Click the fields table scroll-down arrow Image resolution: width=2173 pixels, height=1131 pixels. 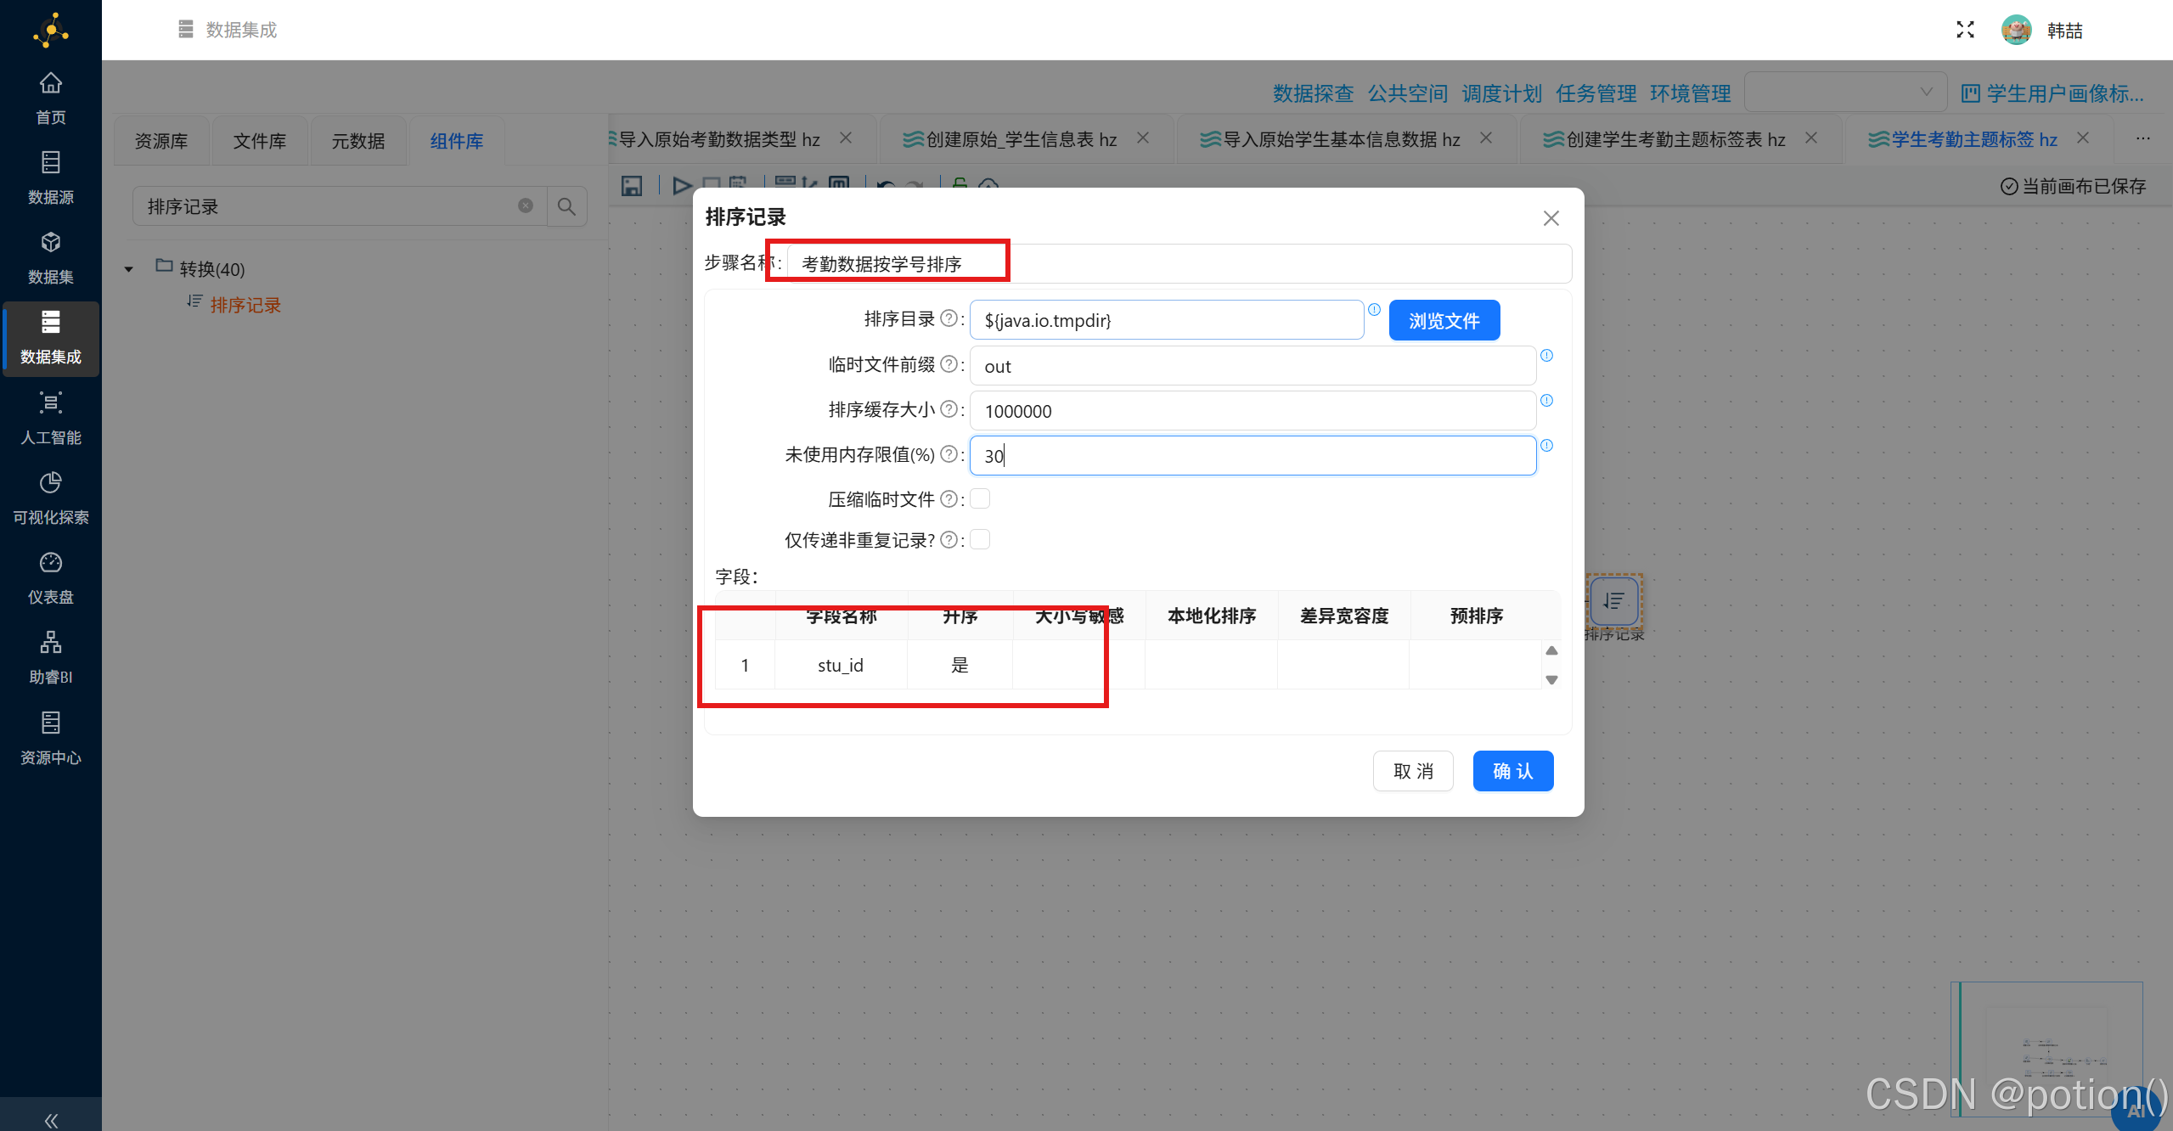1551,679
